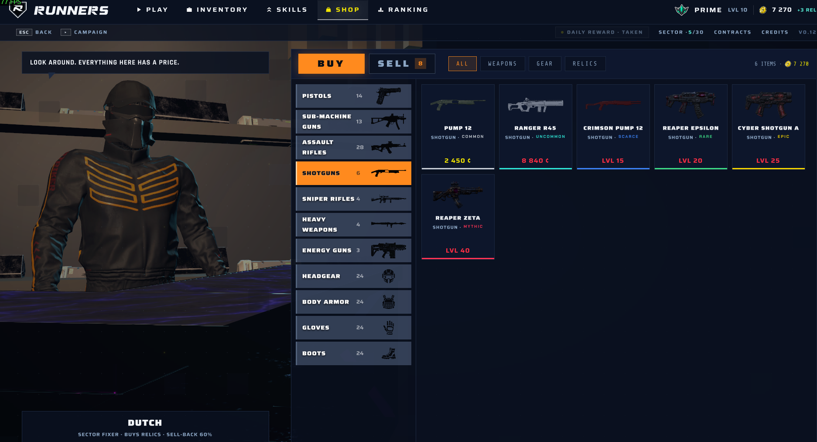This screenshot has height=442, width=817.
Task: Select the Pistols category gun icon
Action: (x=388, y=96)
